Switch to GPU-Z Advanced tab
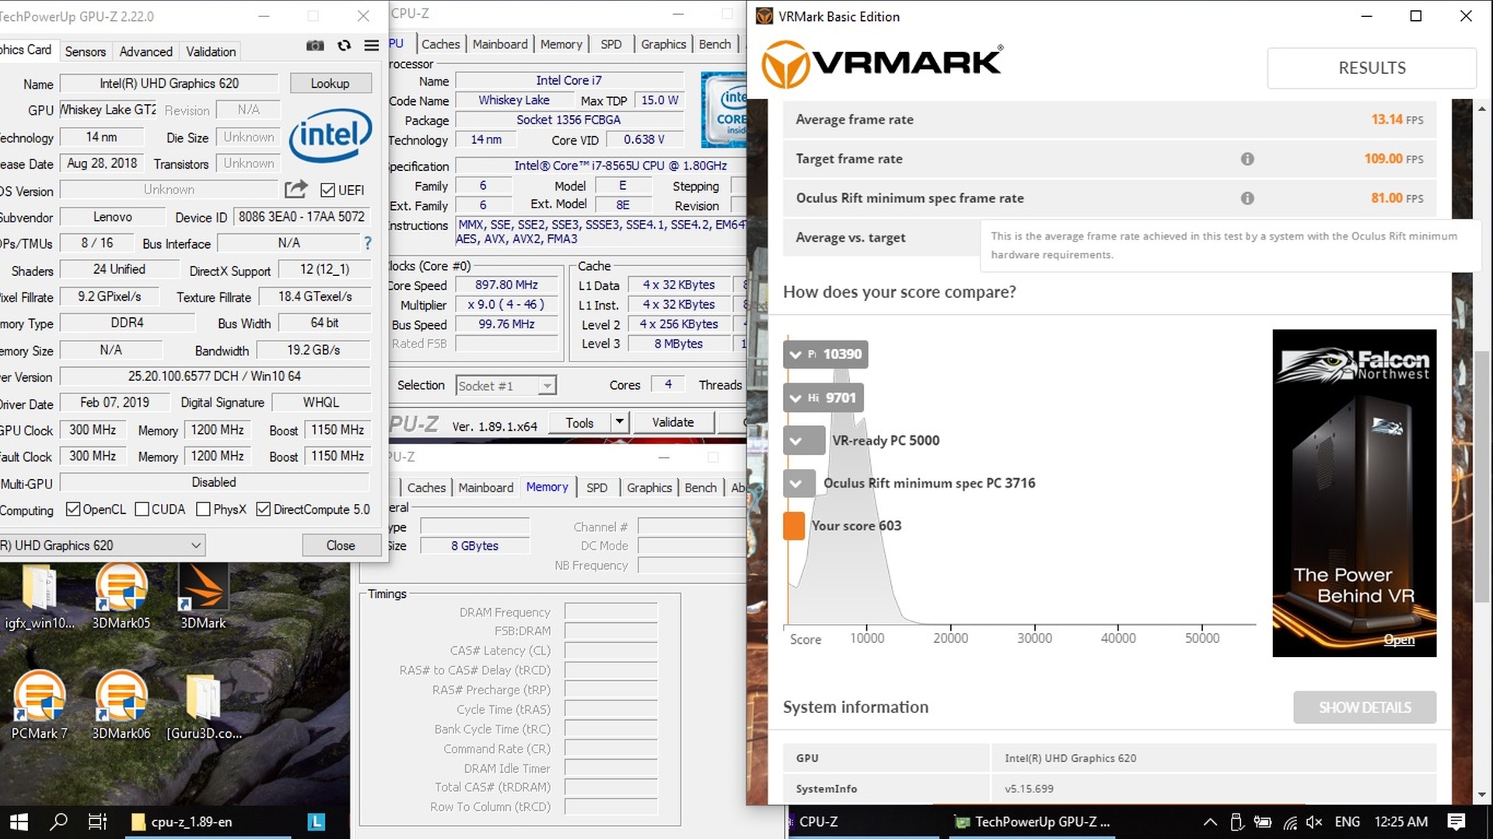The height and width of the screenshot is (839, 1493). coord(145,51)
